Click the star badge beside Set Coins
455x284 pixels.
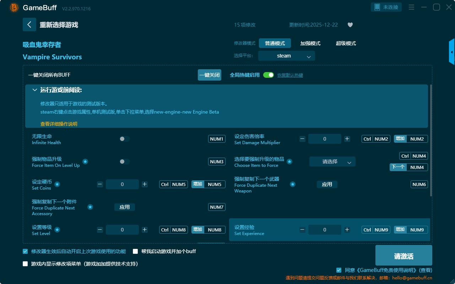coord(57,184)
